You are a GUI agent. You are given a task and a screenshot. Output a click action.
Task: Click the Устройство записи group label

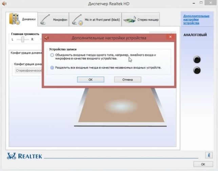[63, 49]
